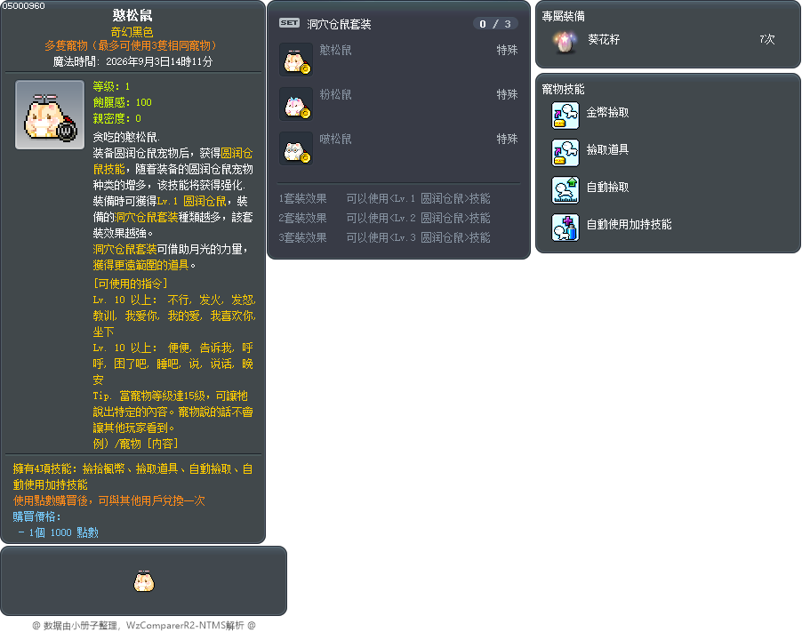Click the 飽腹感: 100 stat
The height and width of the screenshot is (632, 802).
point(122,101)
